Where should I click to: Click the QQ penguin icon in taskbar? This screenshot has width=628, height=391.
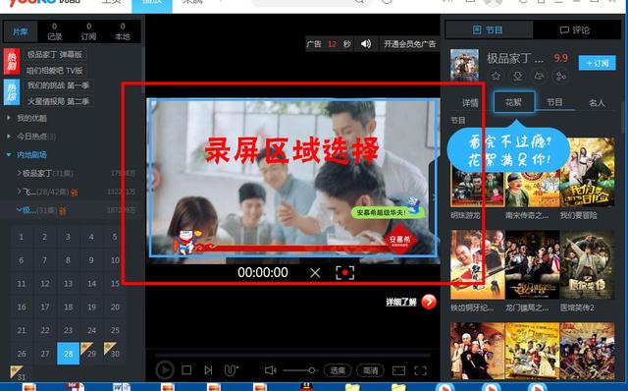click(x=306, y=387)
